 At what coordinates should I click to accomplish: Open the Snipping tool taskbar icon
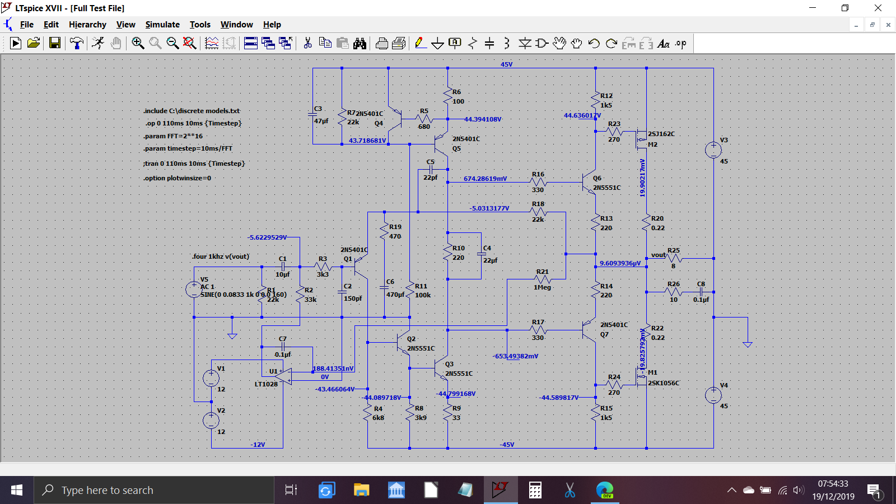pyautogui.click(x=570, y=491)
